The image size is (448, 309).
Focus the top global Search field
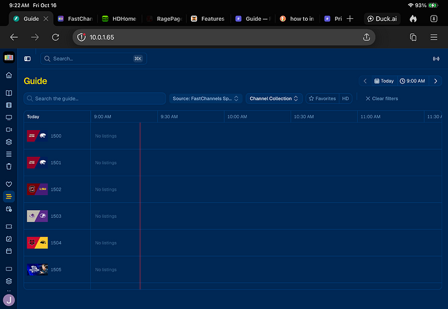93,59
